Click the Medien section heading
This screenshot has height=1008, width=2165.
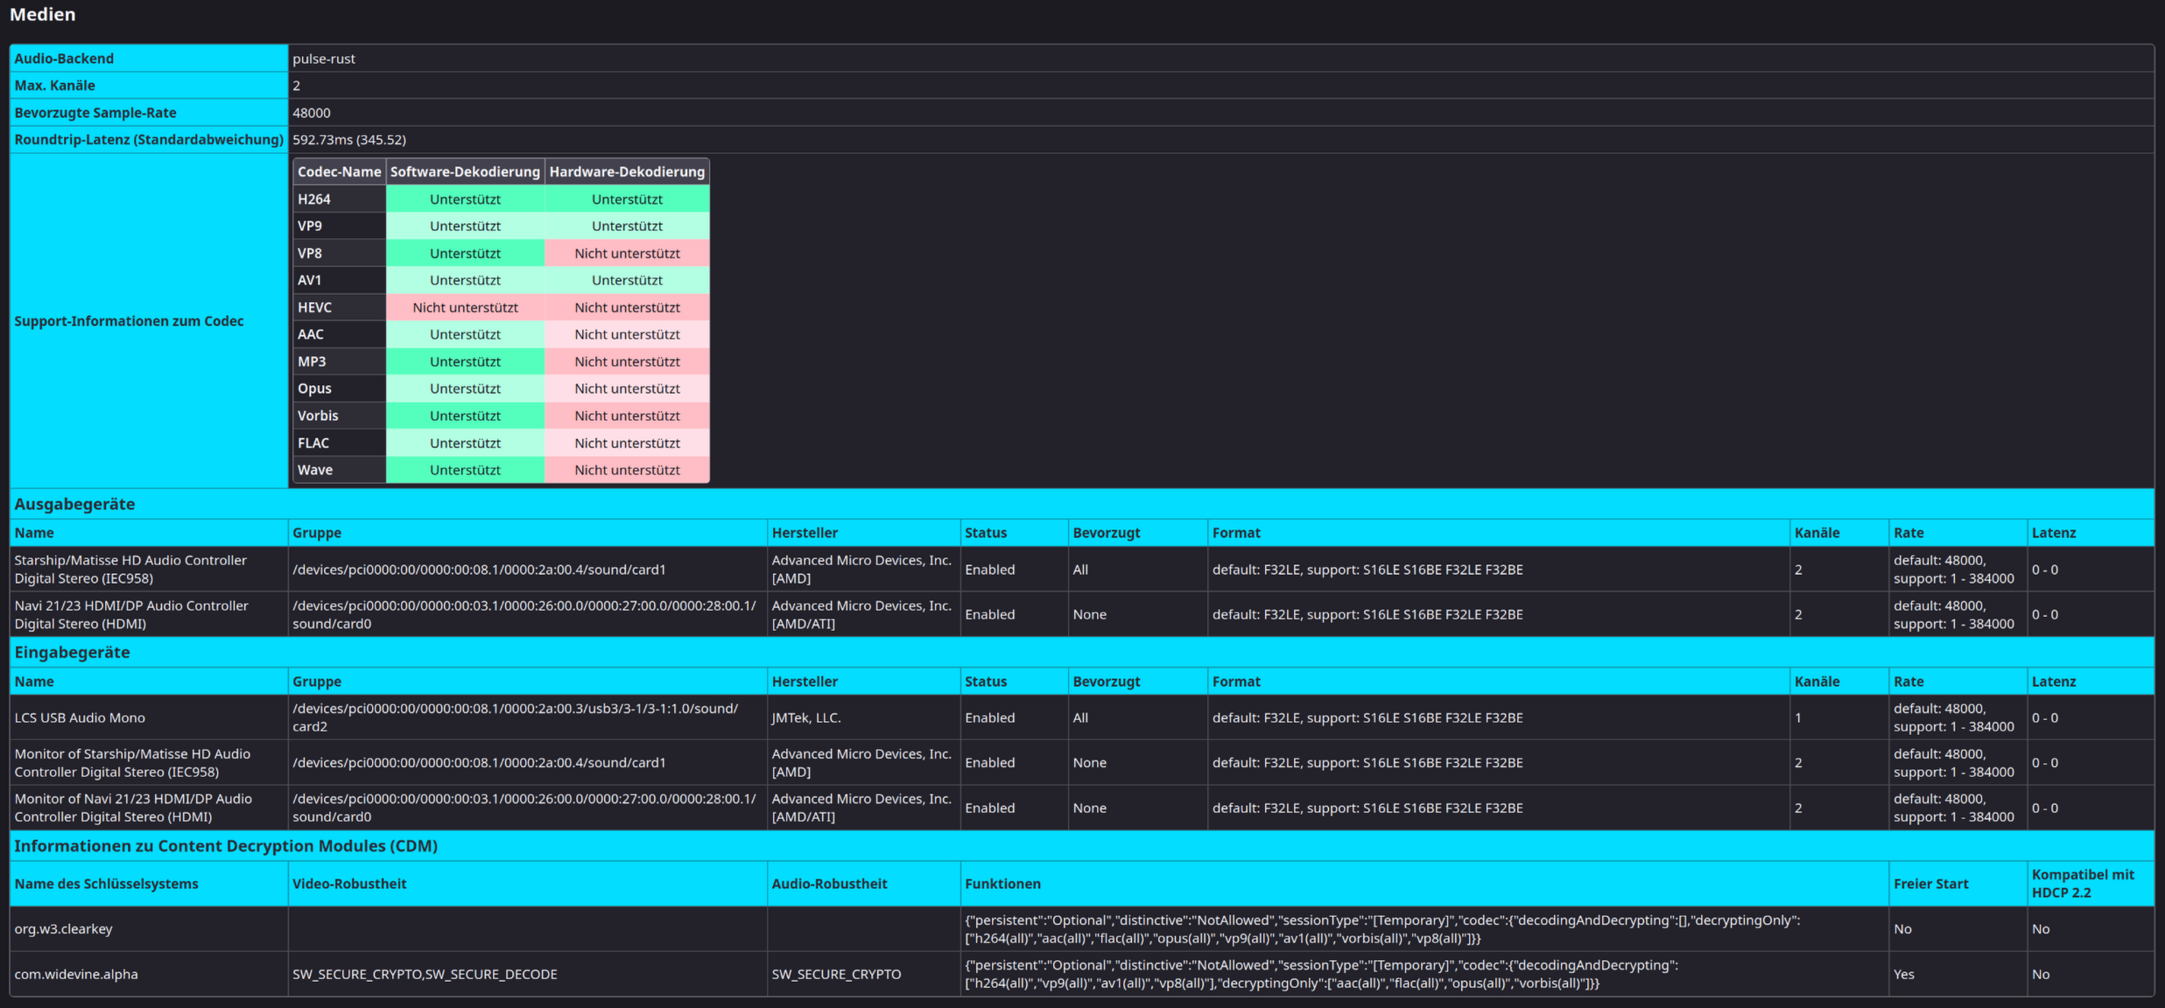coord(42,14)
